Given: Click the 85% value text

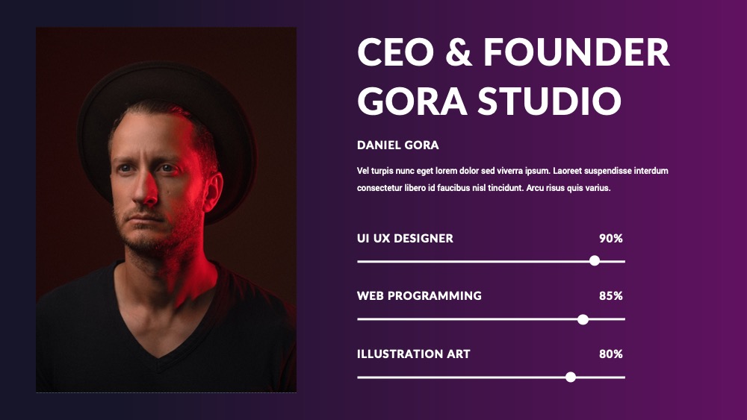Looking at the screenshot, I should pos(611,296).
